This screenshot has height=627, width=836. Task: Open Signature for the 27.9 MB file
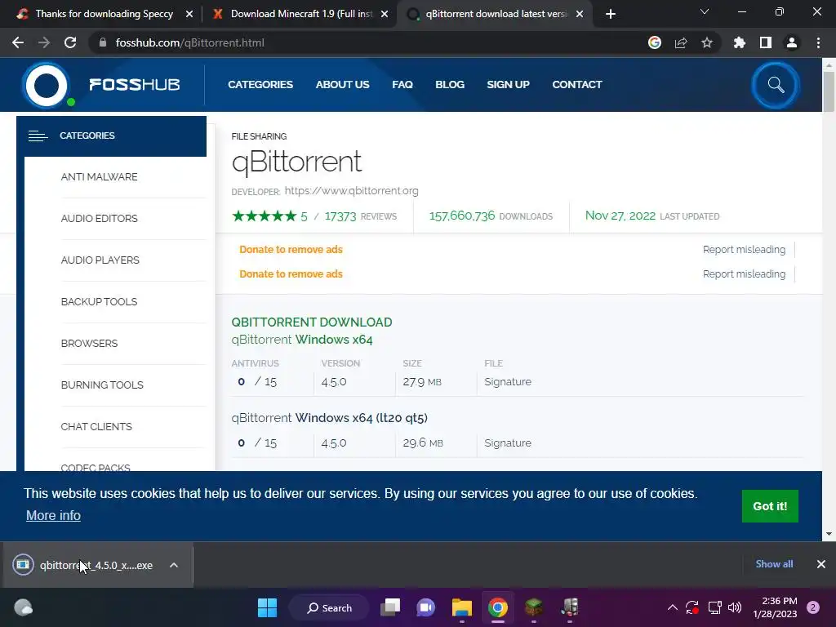[508, 382]
